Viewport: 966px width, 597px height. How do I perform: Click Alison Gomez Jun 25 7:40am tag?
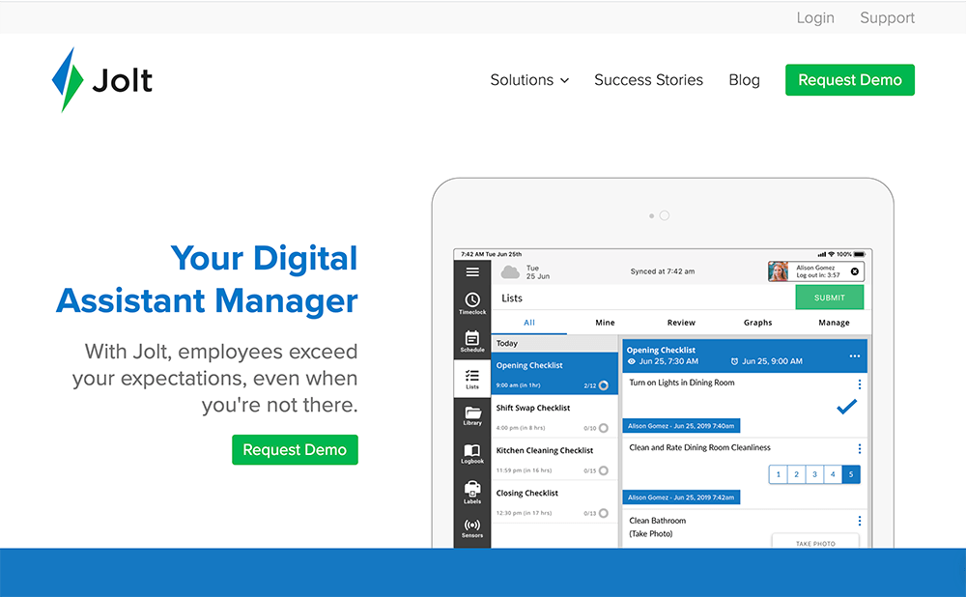pyautogui.click(x=681, y=426)
